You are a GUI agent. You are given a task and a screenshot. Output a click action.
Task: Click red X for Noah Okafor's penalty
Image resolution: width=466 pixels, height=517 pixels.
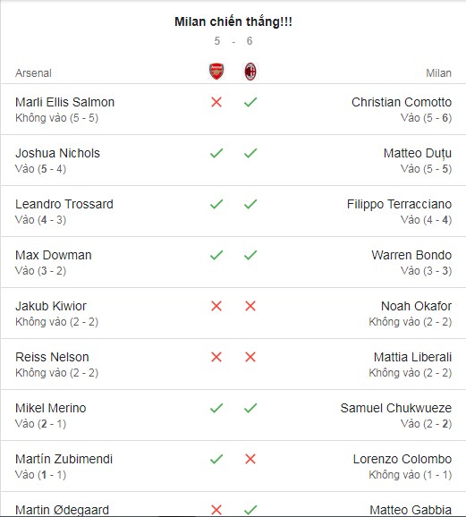250,306
